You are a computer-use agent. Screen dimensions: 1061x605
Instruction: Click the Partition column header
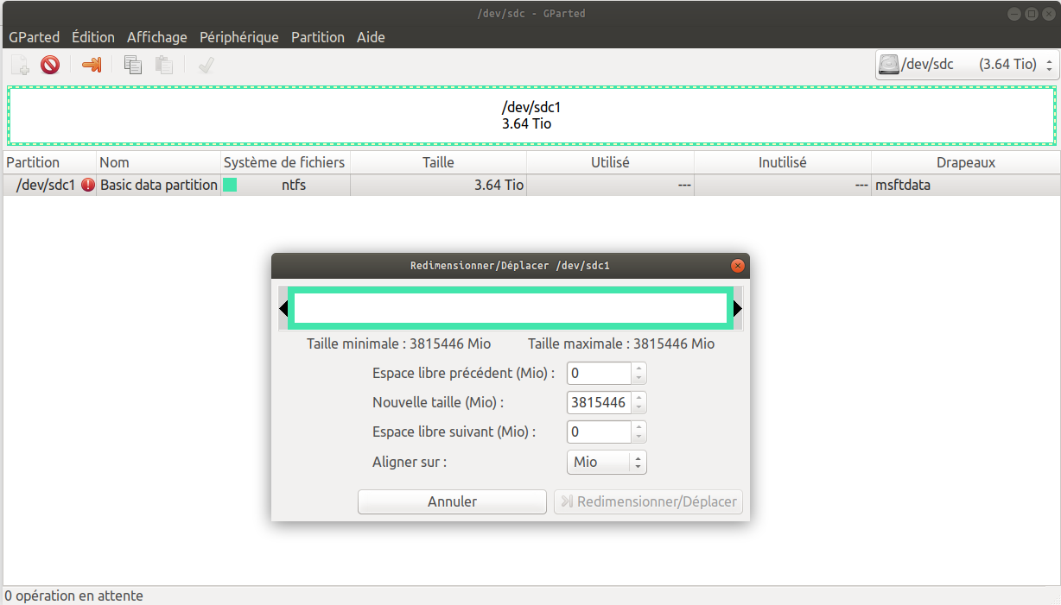[49, 162]
